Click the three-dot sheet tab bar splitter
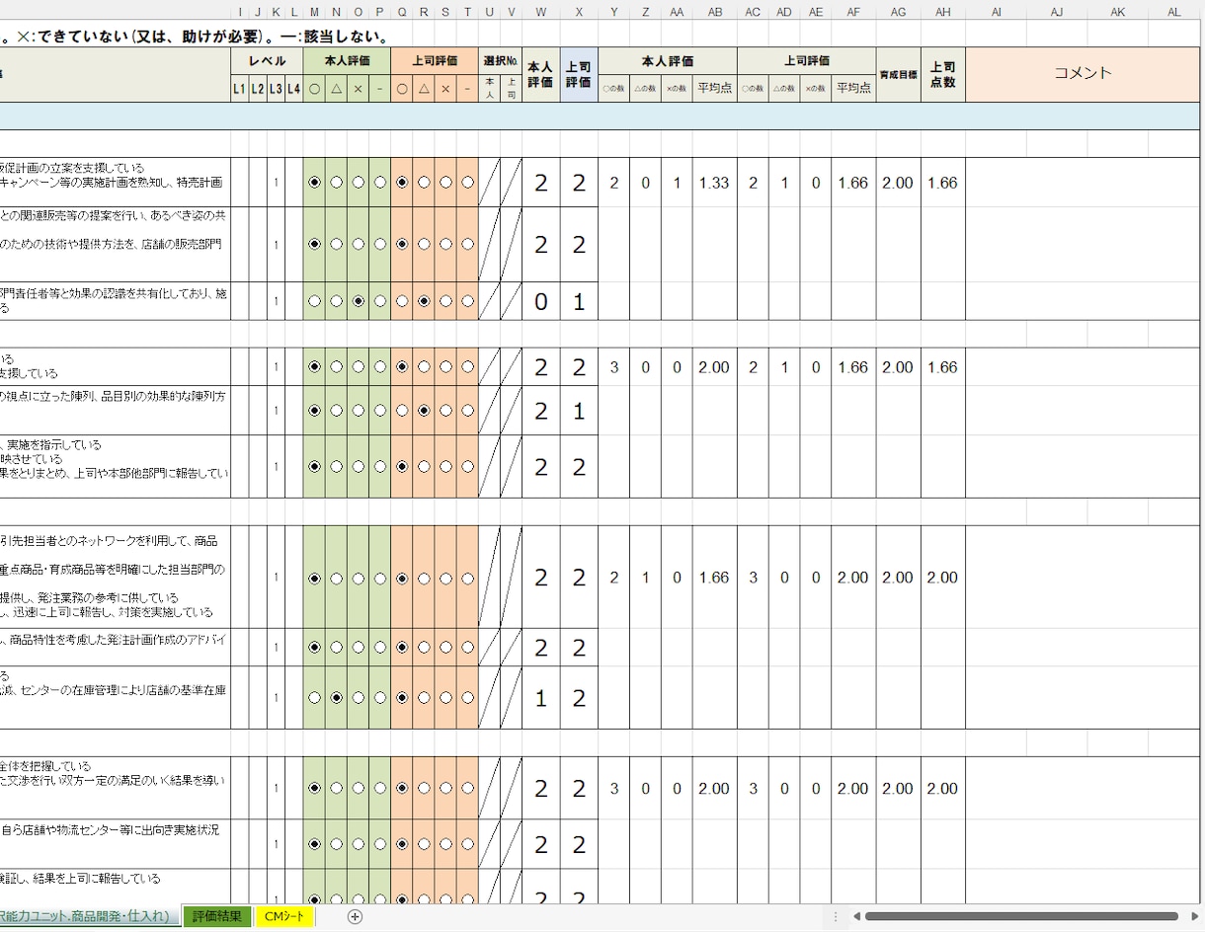Screen dimensions: 1205x932 click(835, 916)
